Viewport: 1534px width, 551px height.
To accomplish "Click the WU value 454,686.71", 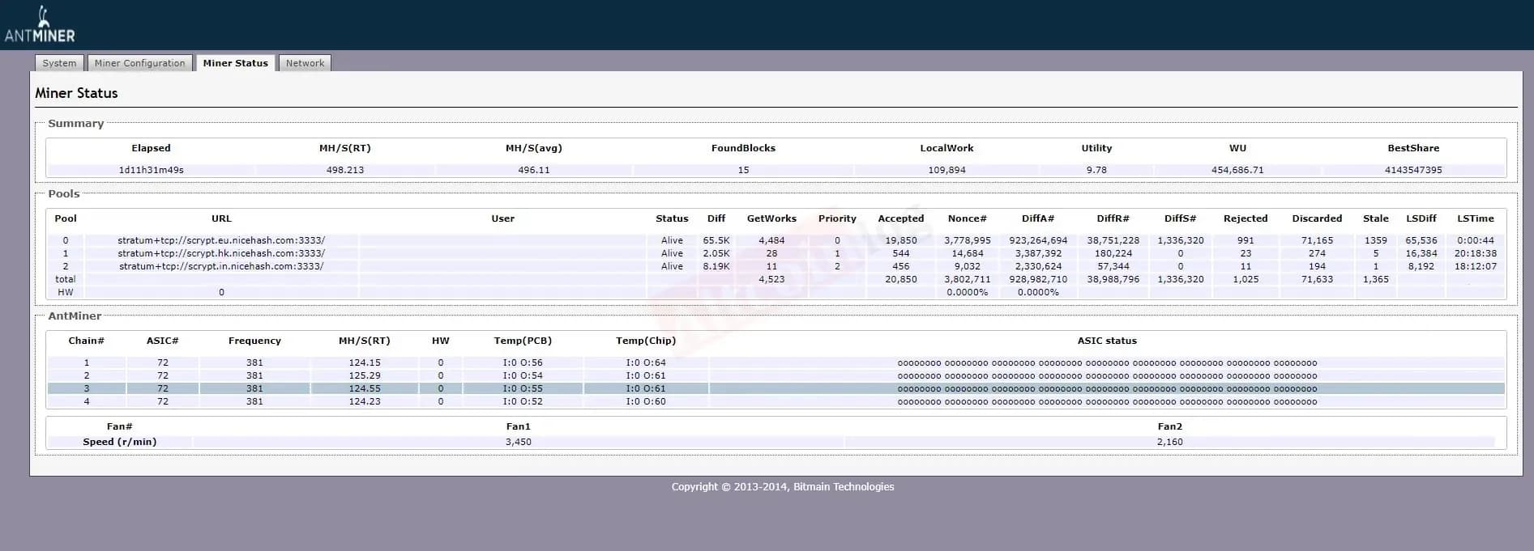I will tap(1237, 170).
